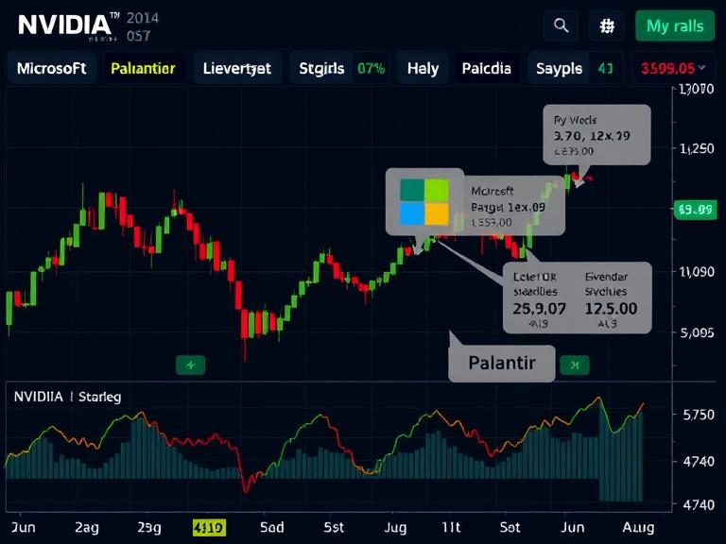Switch to the Lievertjet tab
Image resolution: width=726 pixels, height=544 pixels.
(237, 68)
